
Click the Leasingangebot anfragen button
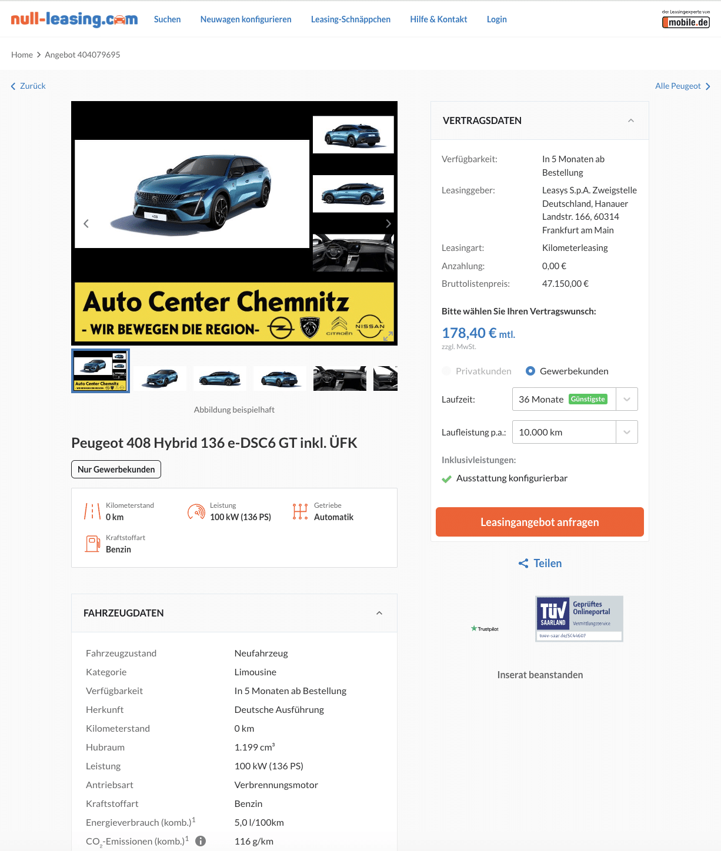(x=540, y=522)
